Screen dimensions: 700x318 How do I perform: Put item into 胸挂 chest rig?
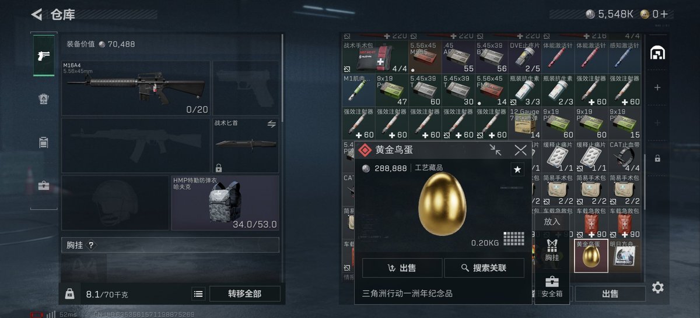[552, 249]
